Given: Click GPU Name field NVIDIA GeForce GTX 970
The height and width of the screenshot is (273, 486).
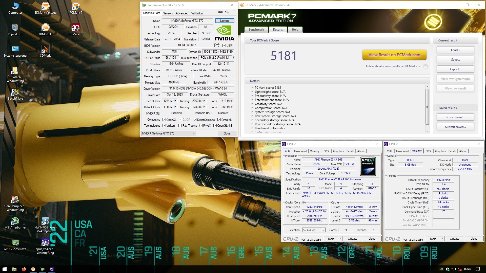Looking at the screenshot, I should point(187,21).
